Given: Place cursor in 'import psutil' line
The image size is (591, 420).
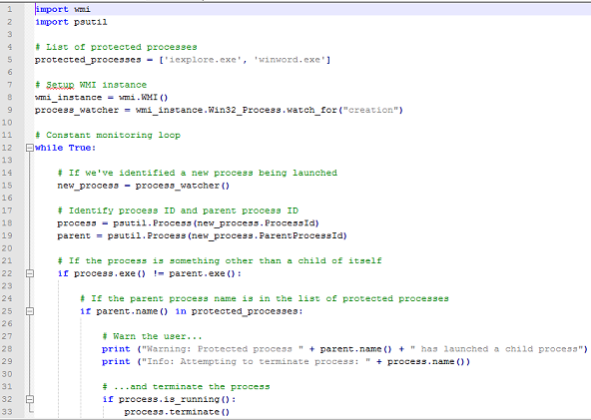Looking at the screenshot, I should click(x=71, y=22).
